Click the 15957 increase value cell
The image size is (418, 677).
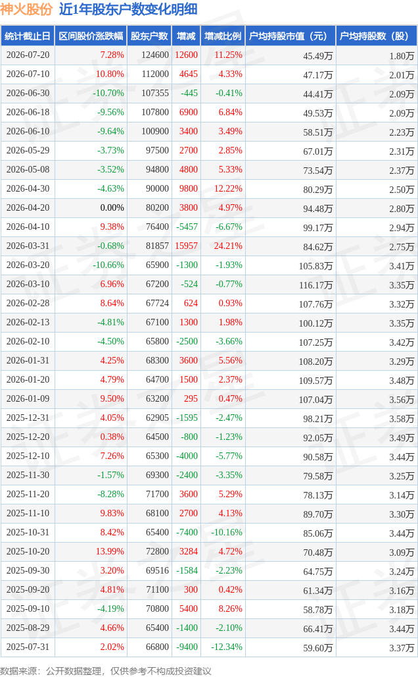tap(186, 246)
